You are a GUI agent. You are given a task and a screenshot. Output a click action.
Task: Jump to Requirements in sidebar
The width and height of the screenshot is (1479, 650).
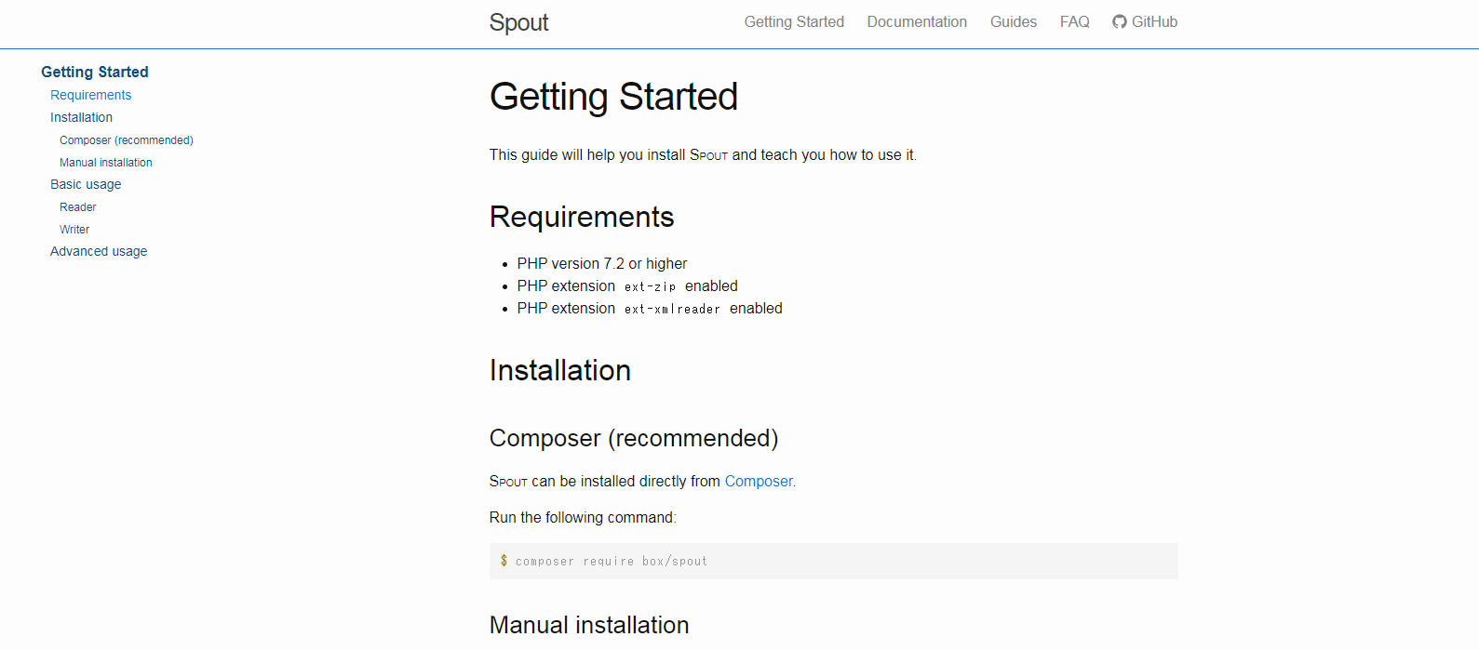click(x=91, y=95)
